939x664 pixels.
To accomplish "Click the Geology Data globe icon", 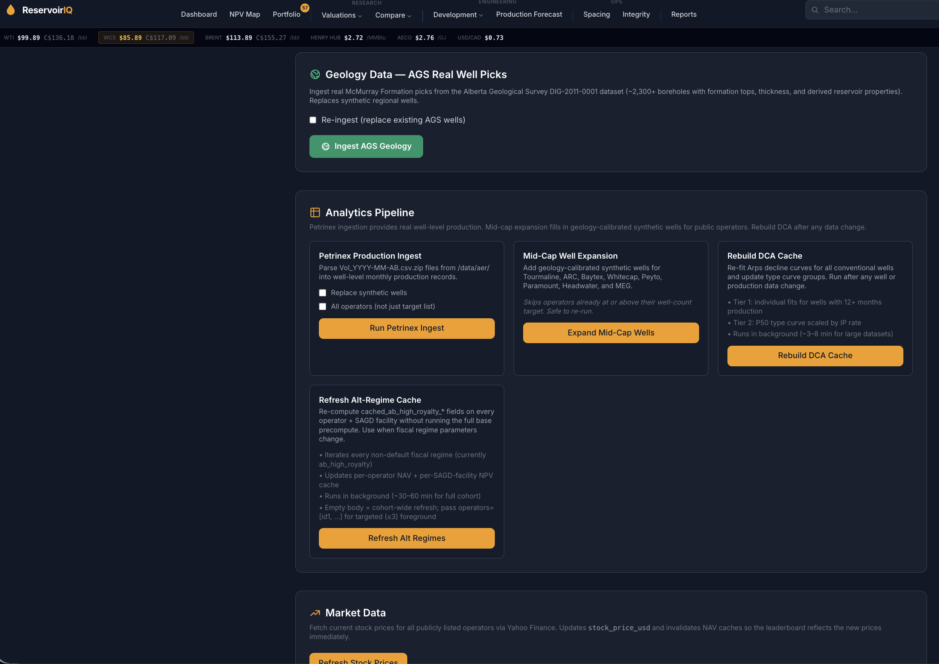I will 315,75.
